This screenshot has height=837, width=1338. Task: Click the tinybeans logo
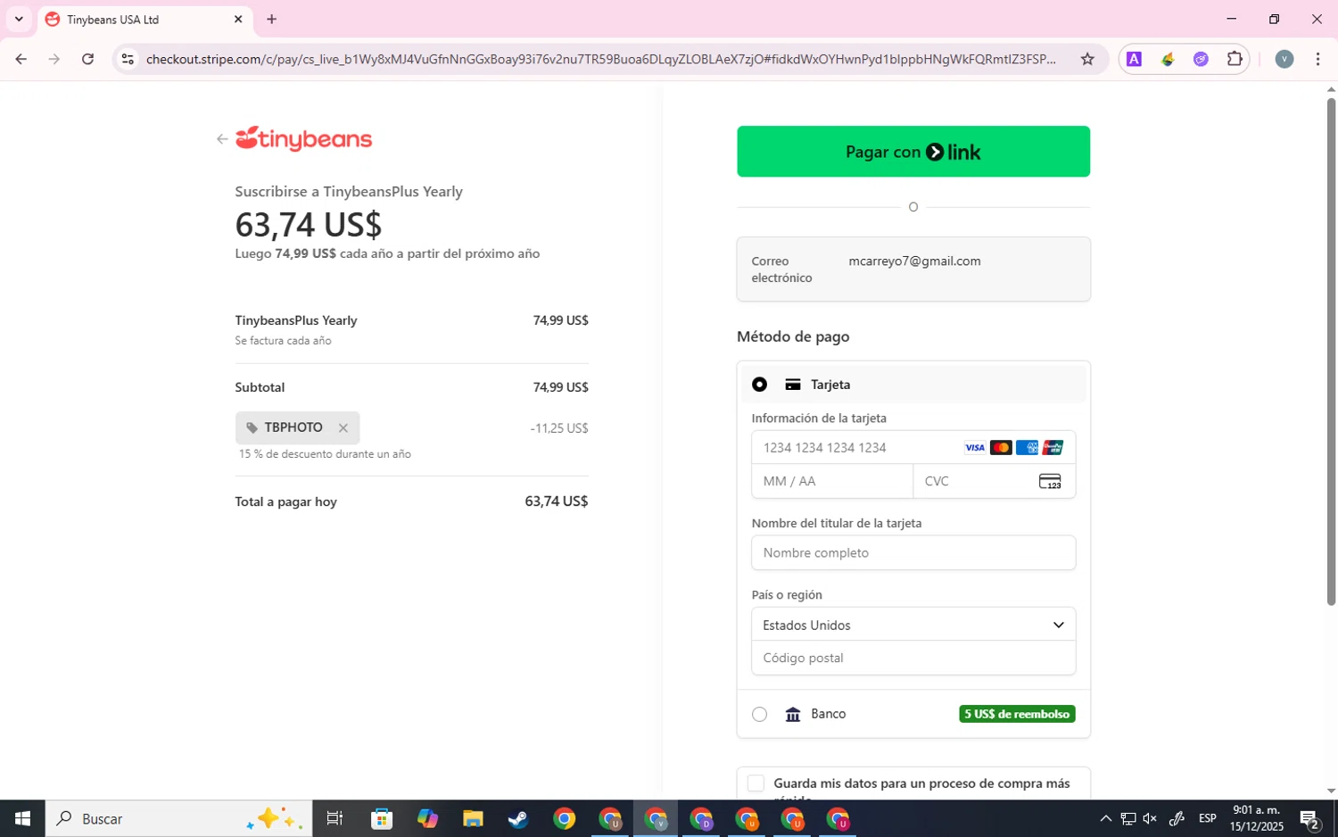click(303, 139)
